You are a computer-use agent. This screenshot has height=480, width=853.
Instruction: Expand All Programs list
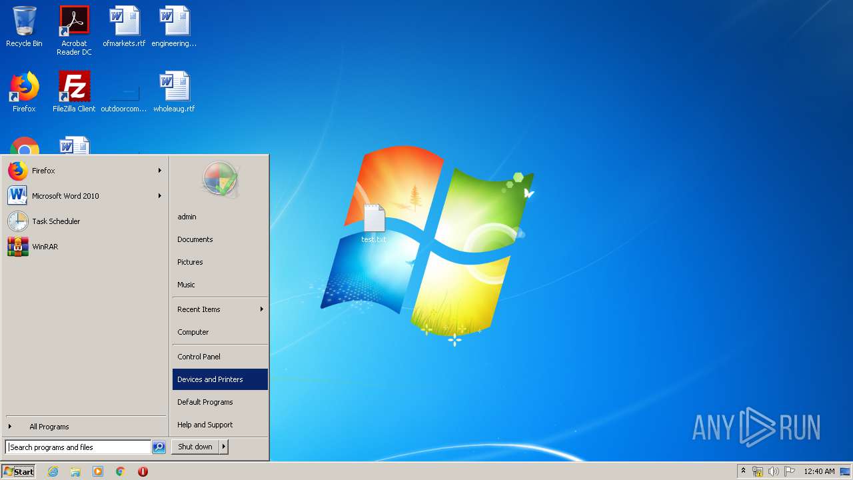click(x=49, y=427)
